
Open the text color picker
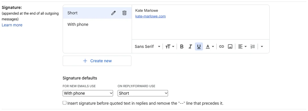point(210,47)
